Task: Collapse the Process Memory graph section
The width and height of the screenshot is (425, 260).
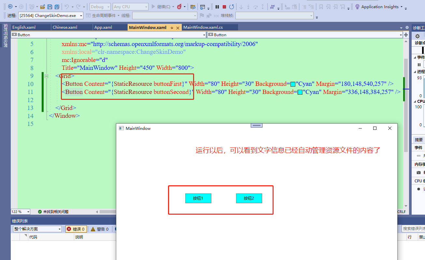Action: (415, 72)
